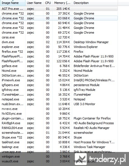Select the plugin-container Firefox process
The image size is (129, 166).
pyautogui.click(x=59, y=118)
